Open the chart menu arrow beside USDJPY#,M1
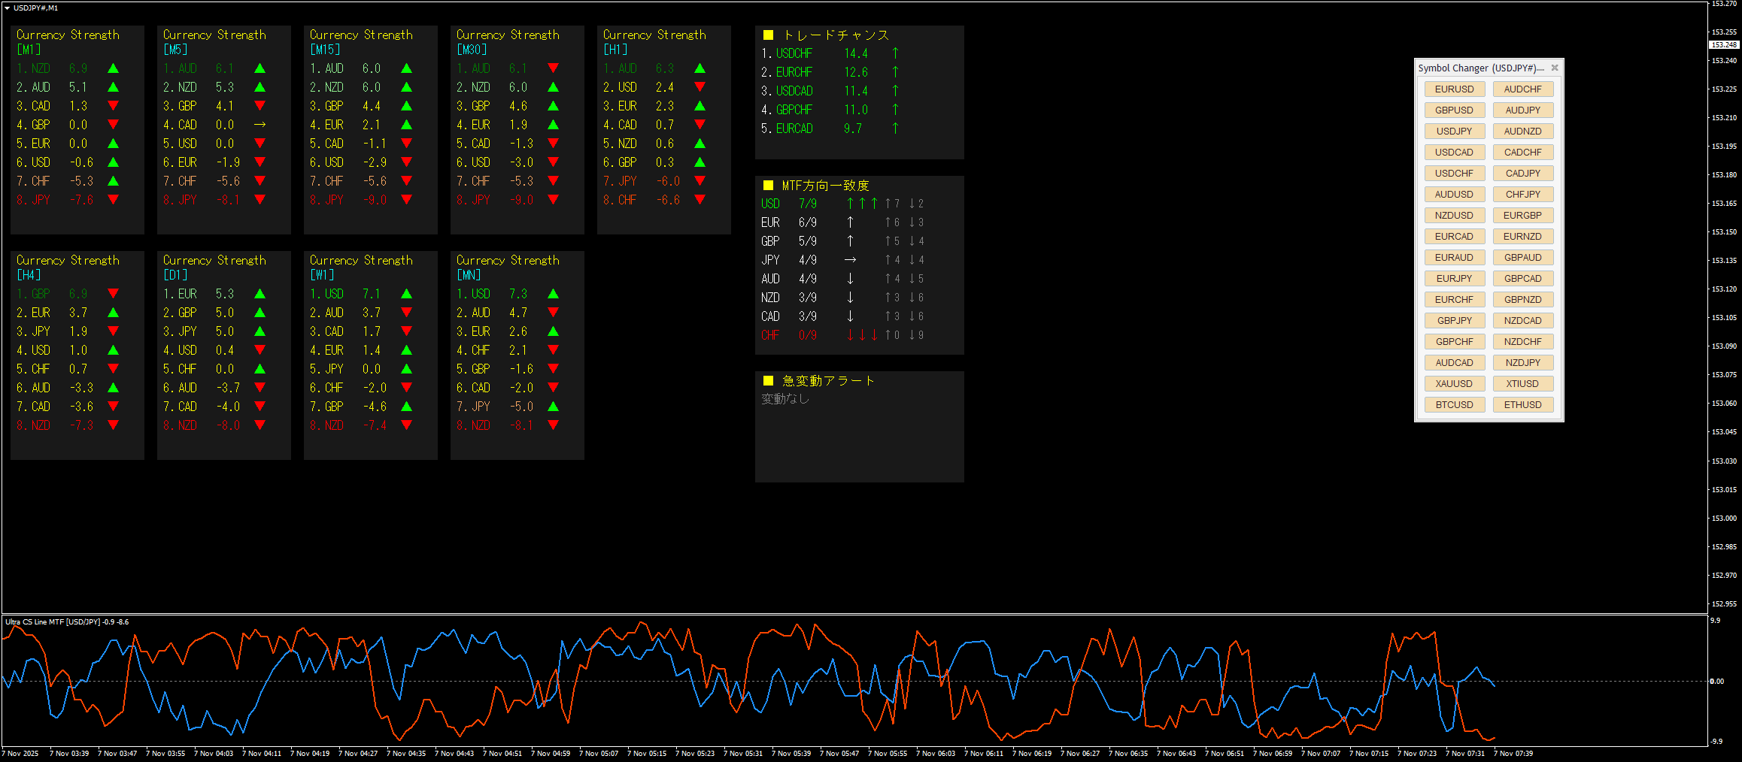1742x762 pixels. point(7,8)
